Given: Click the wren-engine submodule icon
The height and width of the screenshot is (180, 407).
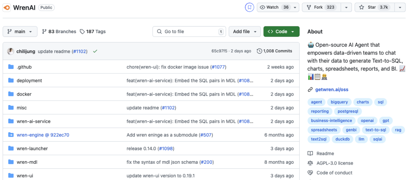Looking at the screenshot, I should point(11,135).
